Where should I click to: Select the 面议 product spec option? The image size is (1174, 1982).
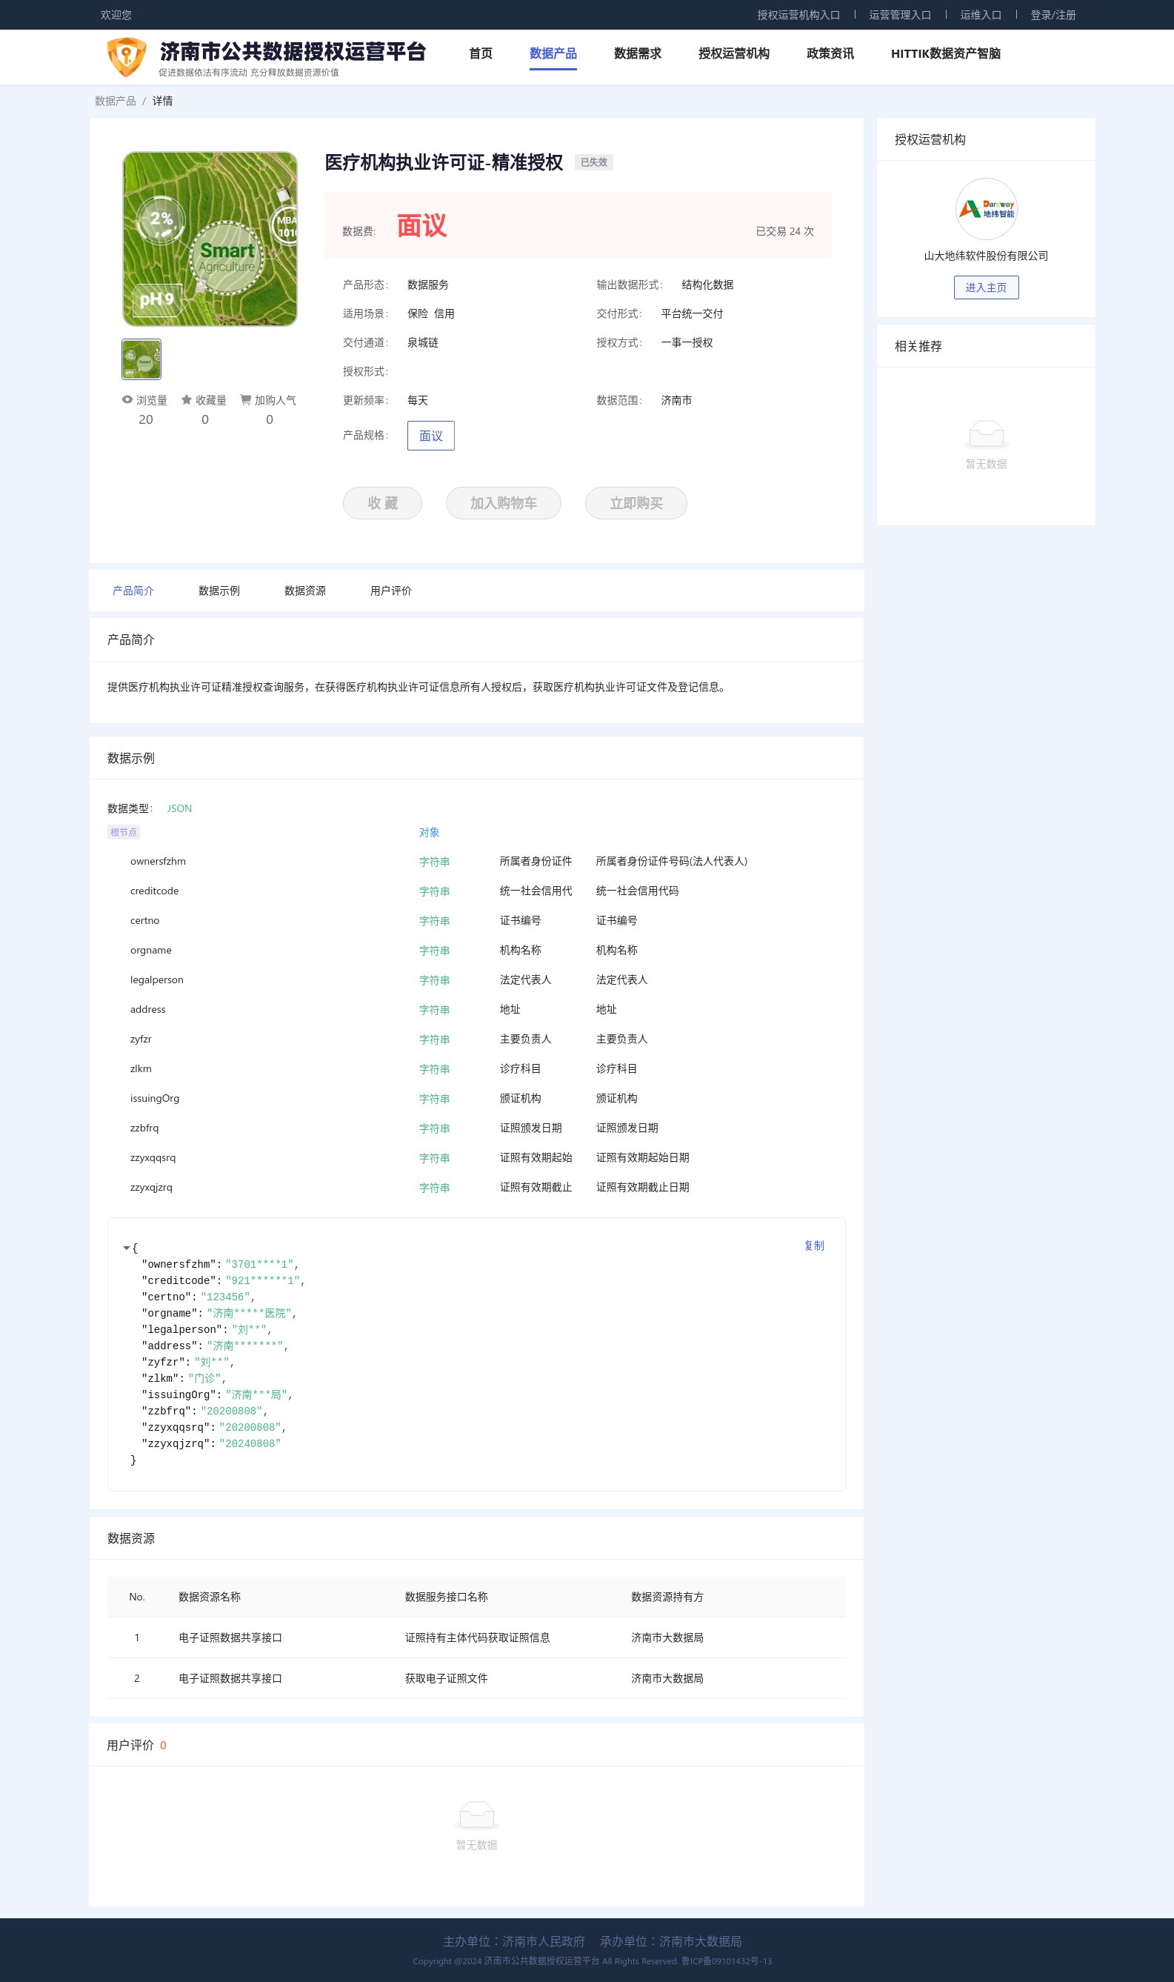[x=431, y=435]
